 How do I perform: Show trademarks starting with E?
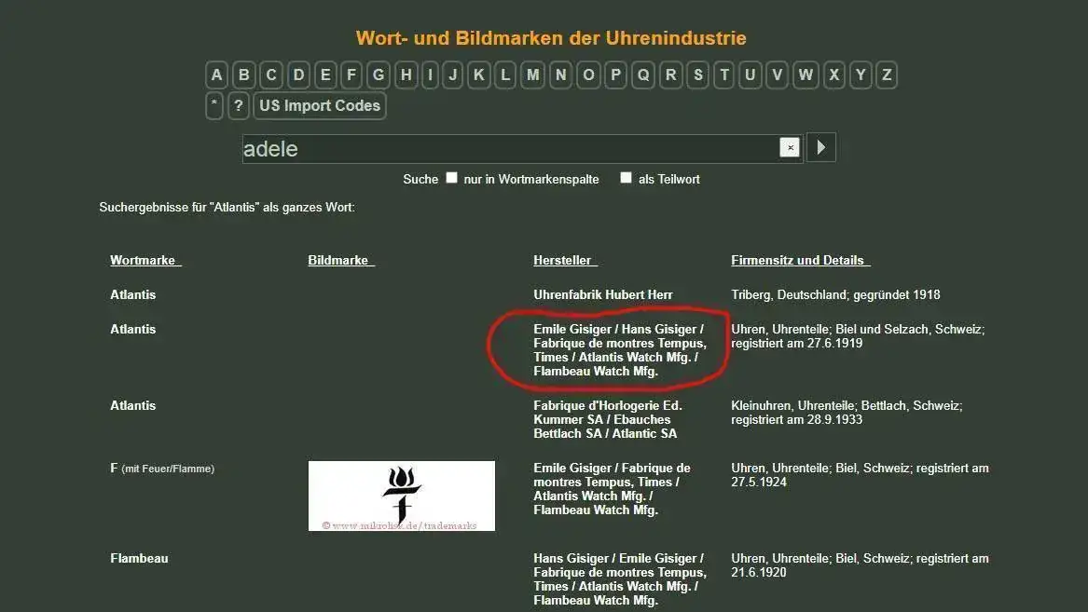point(325,75)
